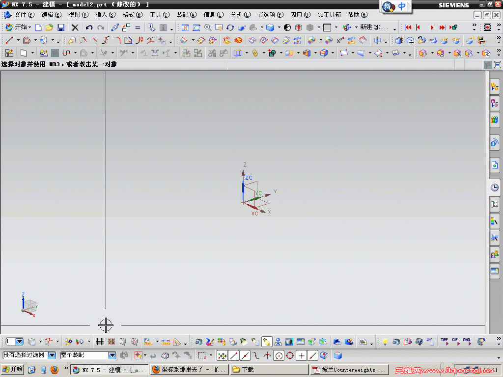Step to next feature in playback
Screen dimensions: 503x377
click(431, 27)
